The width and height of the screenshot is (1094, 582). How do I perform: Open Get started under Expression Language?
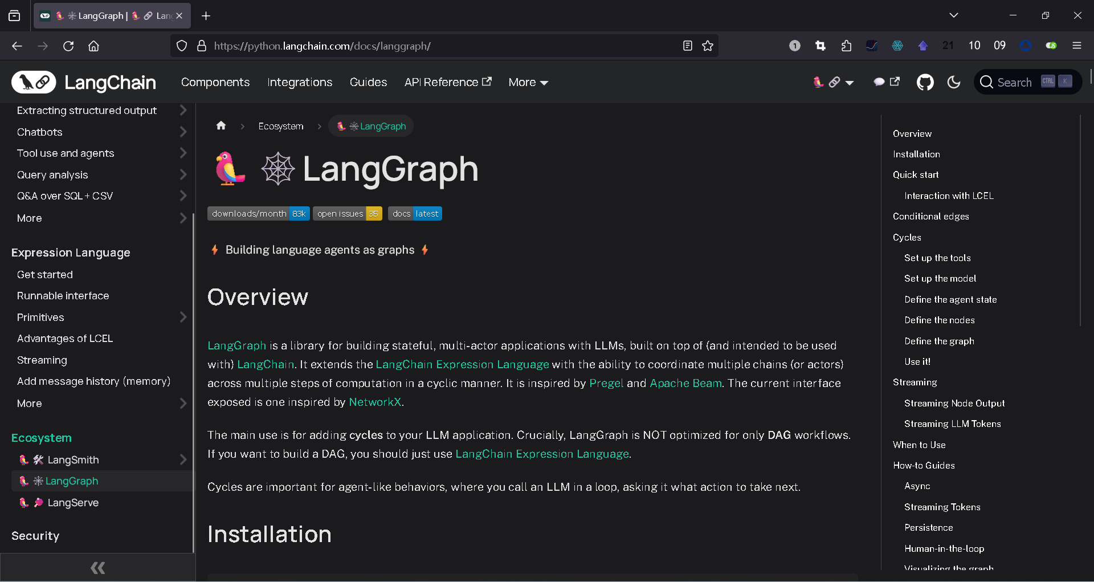tap(45, 274)
